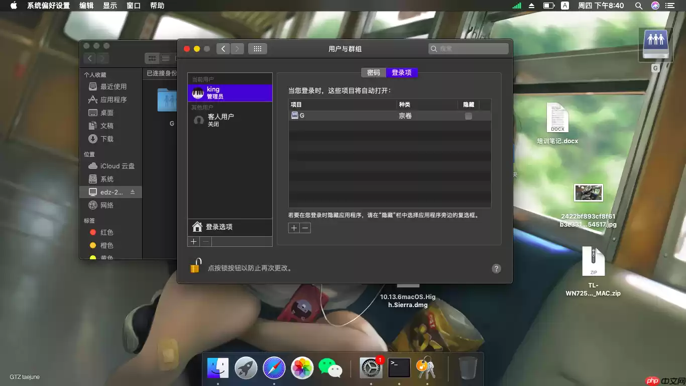The image size is (686, 386).
Task: Launch Terminal from the Dock
Action: [398, 368]
